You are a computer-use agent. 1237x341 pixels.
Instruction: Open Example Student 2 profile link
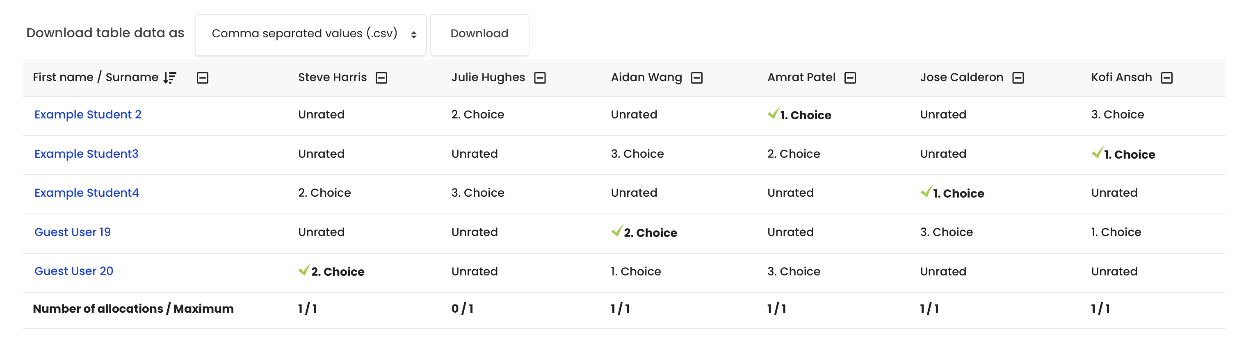click(x=88, y=115)
